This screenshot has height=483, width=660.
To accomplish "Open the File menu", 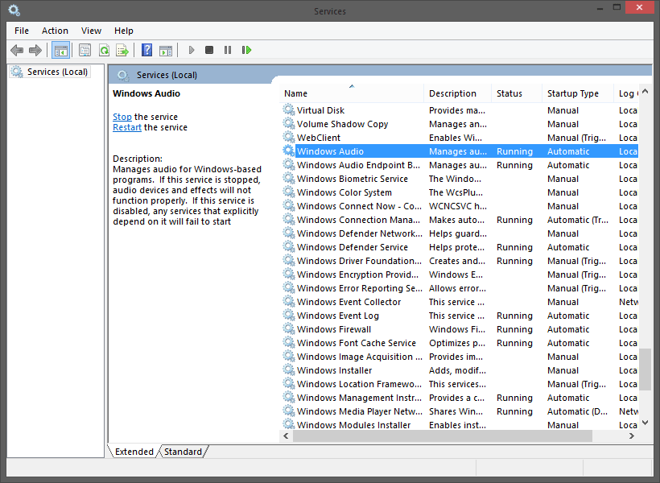I will click(x=22, y=31).
